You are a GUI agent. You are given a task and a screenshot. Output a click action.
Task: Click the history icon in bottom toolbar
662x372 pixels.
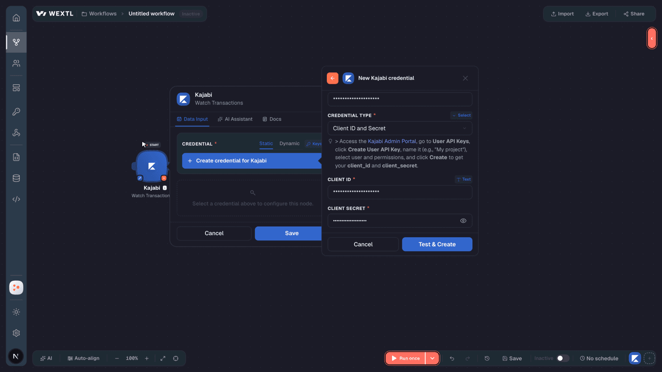pyautogui.click(x=487, y=359)
